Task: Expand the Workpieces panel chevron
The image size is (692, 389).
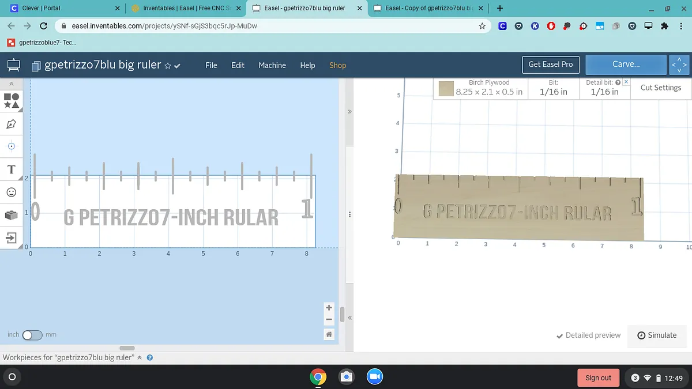Action: [139, 358]
